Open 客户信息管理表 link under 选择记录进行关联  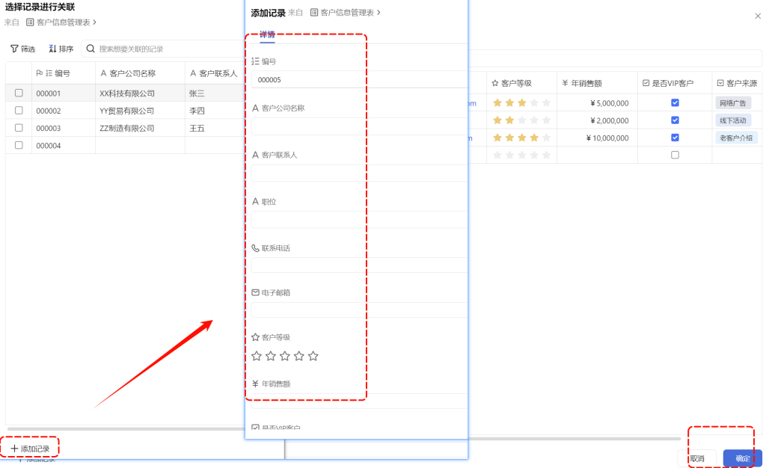(61, 22)
